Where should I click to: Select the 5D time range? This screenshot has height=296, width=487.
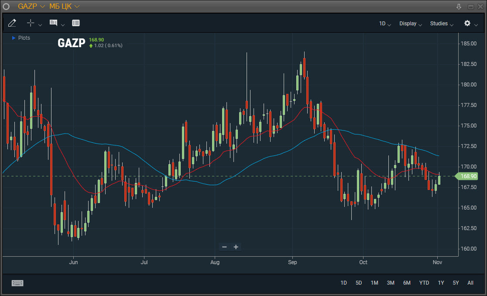click(x=359, y=282)
